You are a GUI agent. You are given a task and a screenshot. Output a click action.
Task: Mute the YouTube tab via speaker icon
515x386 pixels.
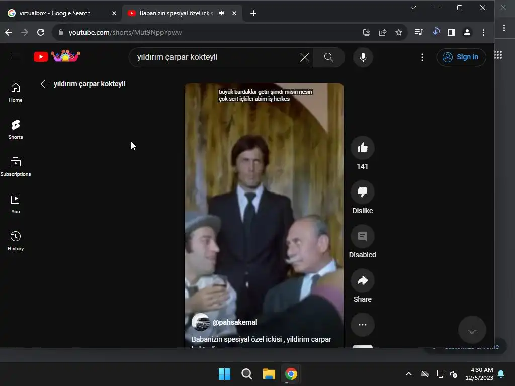click(222, 13)
